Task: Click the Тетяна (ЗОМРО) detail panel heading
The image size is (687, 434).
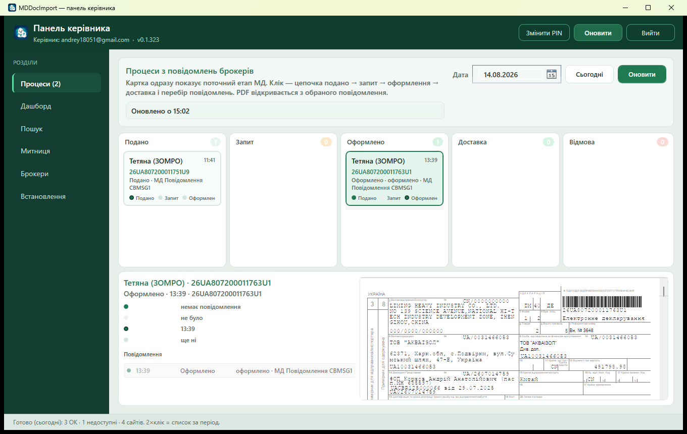Action: [x=197, y=283]
